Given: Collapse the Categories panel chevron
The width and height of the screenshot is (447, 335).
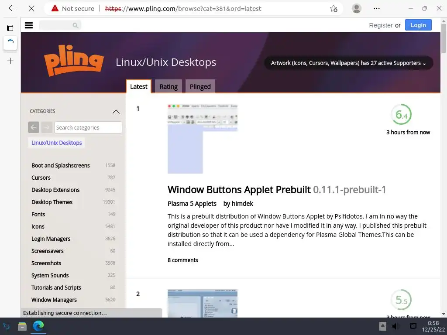Looking at the screenshot, I should pyautogui.click(x=116, y=111).
